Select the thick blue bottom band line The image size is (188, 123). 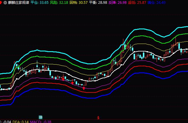tap(87, 97)
